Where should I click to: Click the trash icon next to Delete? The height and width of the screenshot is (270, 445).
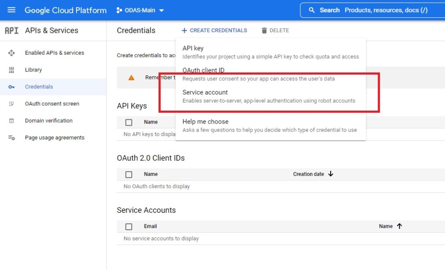(264, 31)
